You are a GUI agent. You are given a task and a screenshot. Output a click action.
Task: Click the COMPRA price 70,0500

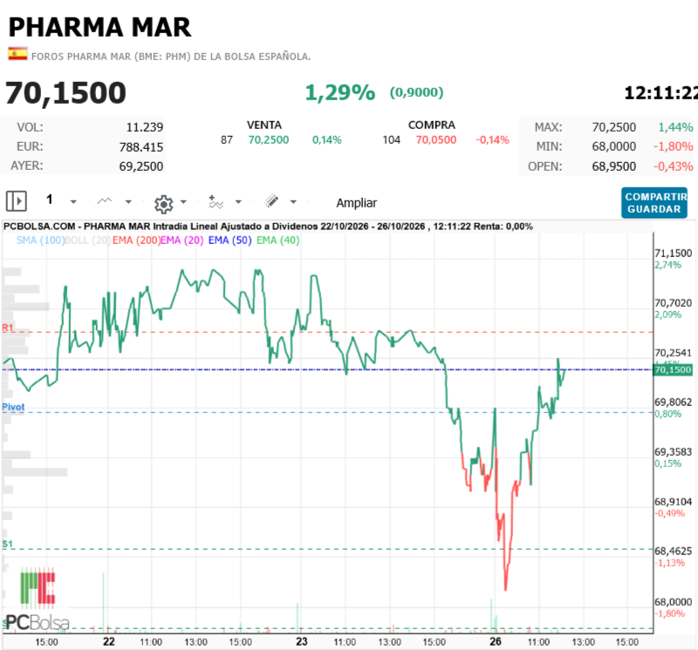(436, 140)
